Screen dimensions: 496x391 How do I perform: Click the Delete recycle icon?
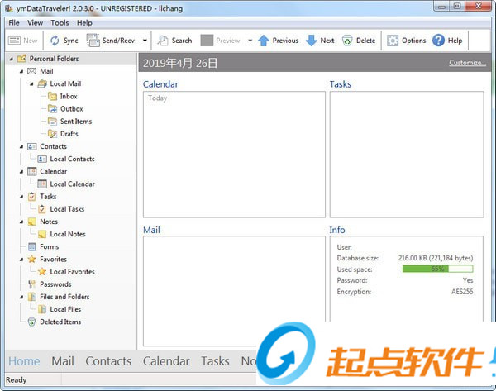[347, 41]
